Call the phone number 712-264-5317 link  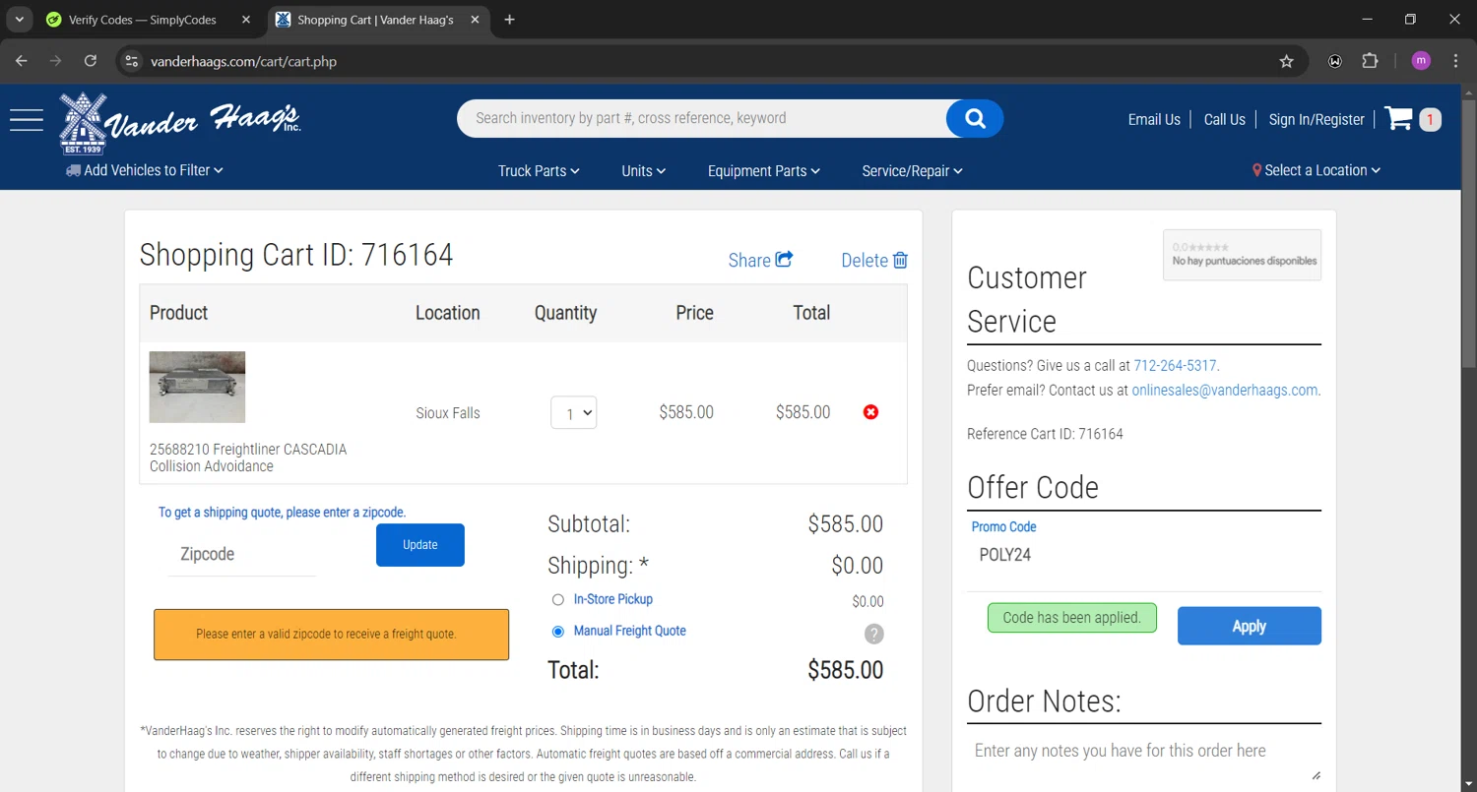pyautogui.click(x=1176, y=365)
